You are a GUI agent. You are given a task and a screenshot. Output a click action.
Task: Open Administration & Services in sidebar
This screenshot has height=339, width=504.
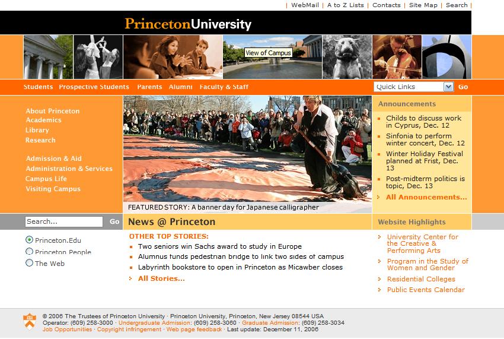(69, 169)
